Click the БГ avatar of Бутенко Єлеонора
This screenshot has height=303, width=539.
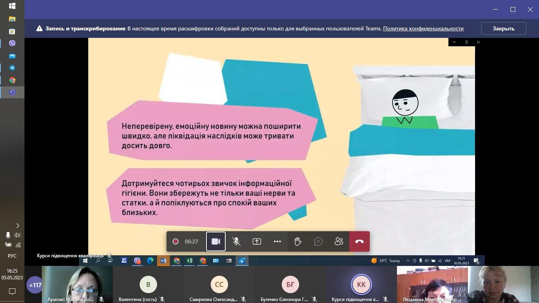(x=290, y=284)
